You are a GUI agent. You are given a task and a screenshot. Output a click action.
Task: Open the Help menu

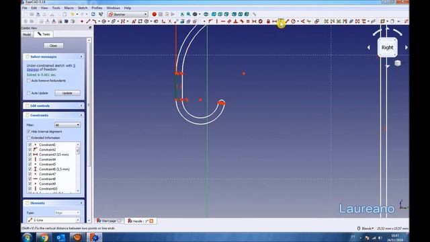pyautogui.click(x=128, y=8)
